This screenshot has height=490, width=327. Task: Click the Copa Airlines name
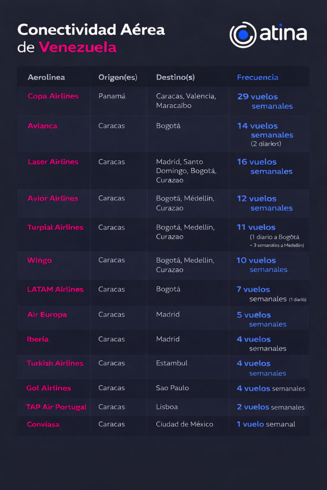tap(53, 96)
